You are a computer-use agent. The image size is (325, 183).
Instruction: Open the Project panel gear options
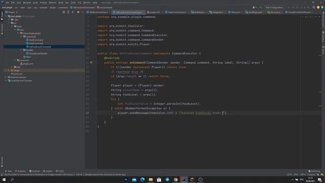78,12
